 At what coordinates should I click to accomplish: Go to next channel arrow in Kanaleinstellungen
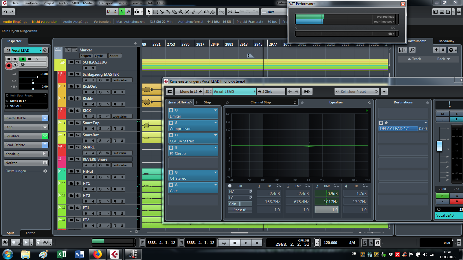point(297,92)
